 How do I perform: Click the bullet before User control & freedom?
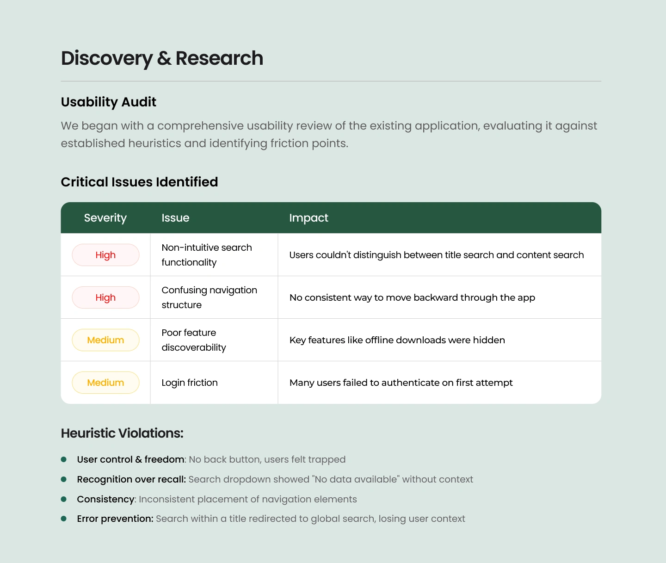(x=64, y=459)
